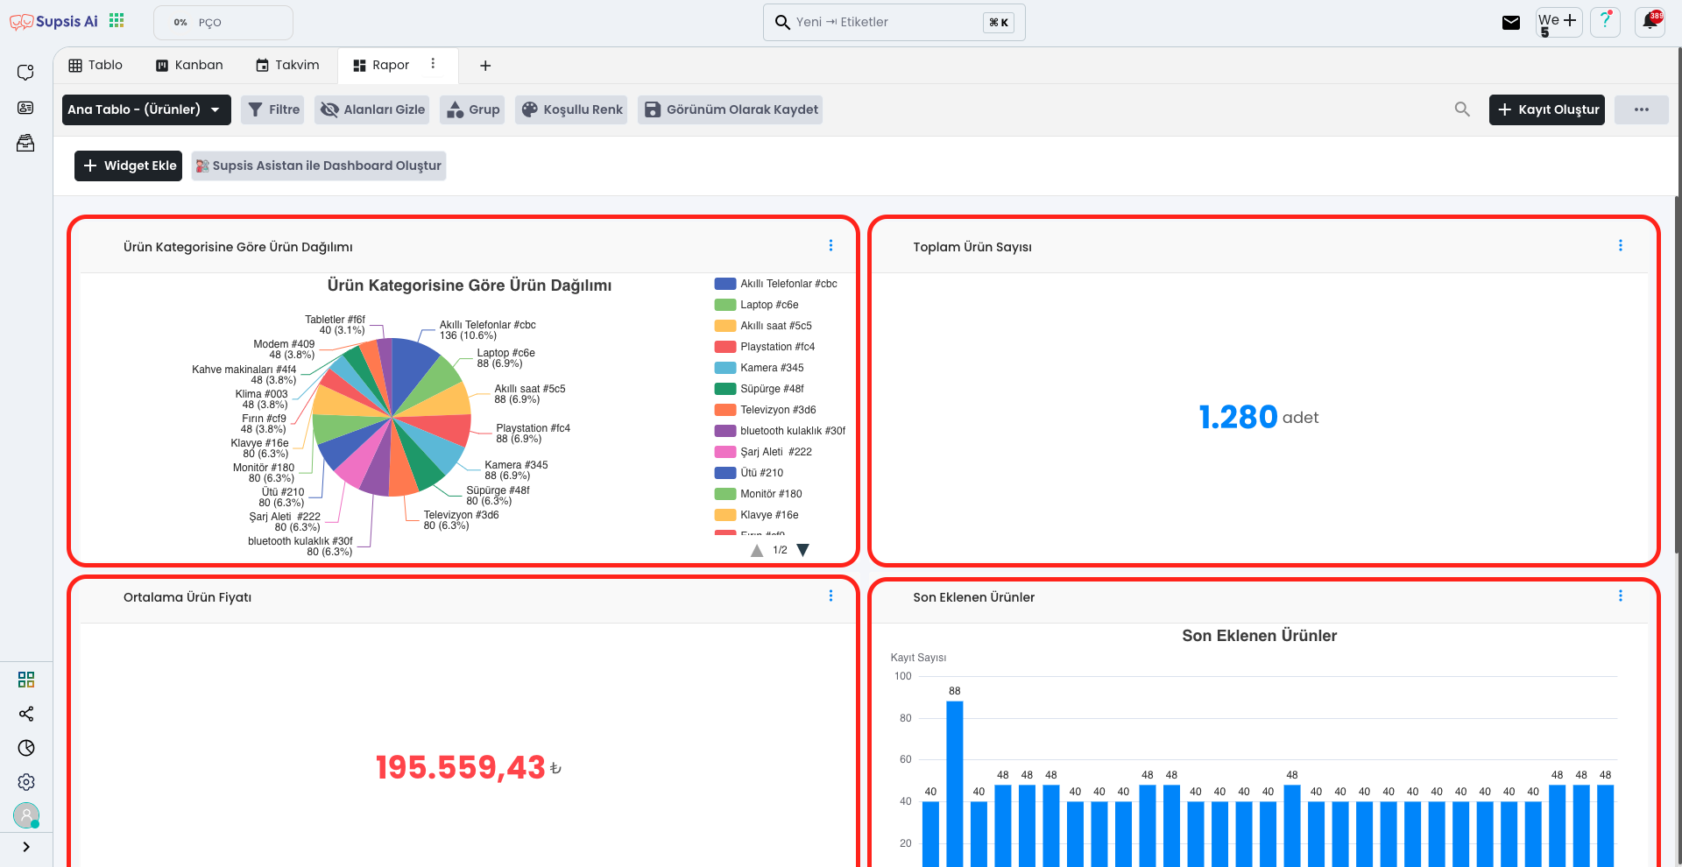This screenshot has height=867, width=1682.
Task: Open options menu of Toplam Ürün Sayısı widget
Action: [1620, 246]
